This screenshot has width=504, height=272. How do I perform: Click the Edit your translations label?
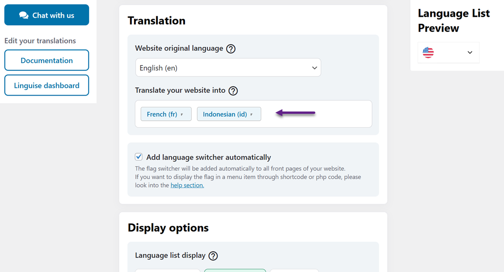tap(40, 41)
